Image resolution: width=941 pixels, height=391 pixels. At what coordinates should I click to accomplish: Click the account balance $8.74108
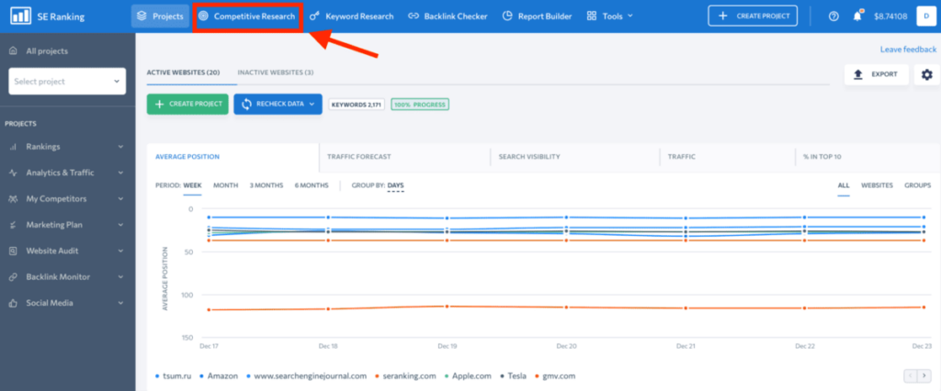(890, 17)
